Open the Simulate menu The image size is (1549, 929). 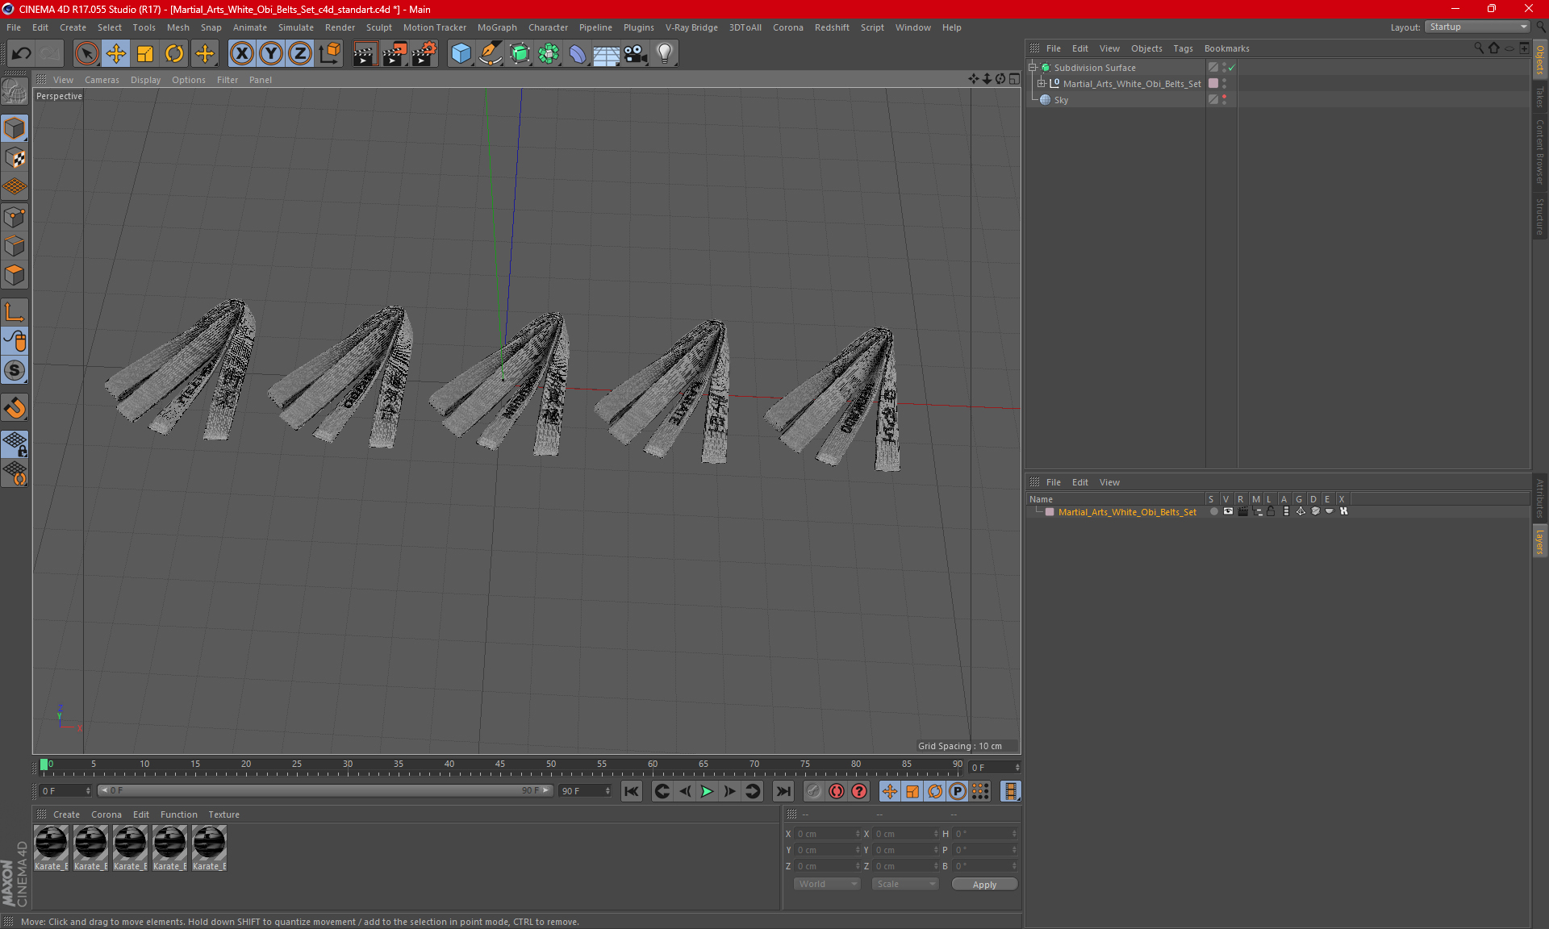pyautogui.click(x=296, y=27)
